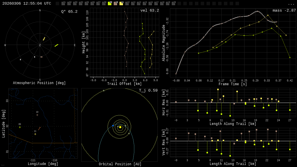Select station 01 box in header
297x167 pixels.
tap(63, 3)
